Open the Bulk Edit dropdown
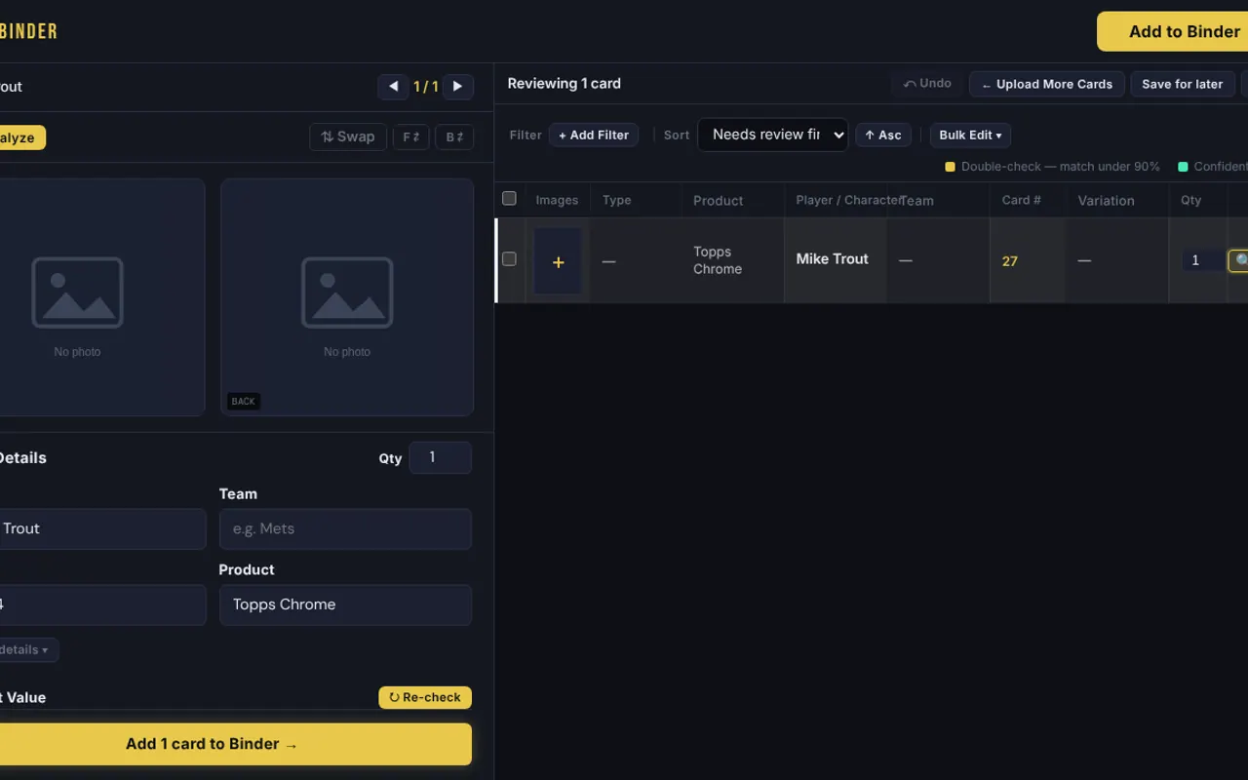 (x=970, y=136)
